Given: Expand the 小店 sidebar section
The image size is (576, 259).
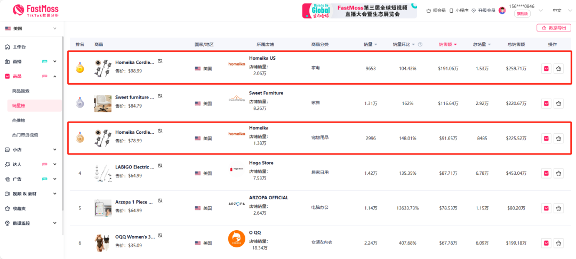Looking at the screenshot, I should pos(31,150).
